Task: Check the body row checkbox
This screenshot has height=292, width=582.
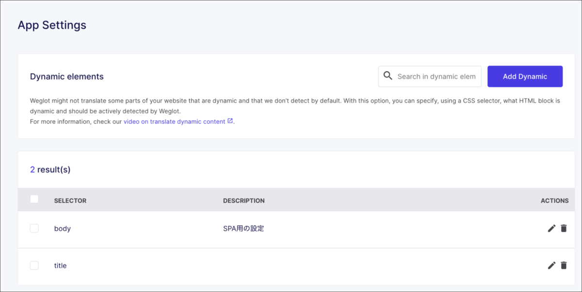Action: (x=34, y=228)
